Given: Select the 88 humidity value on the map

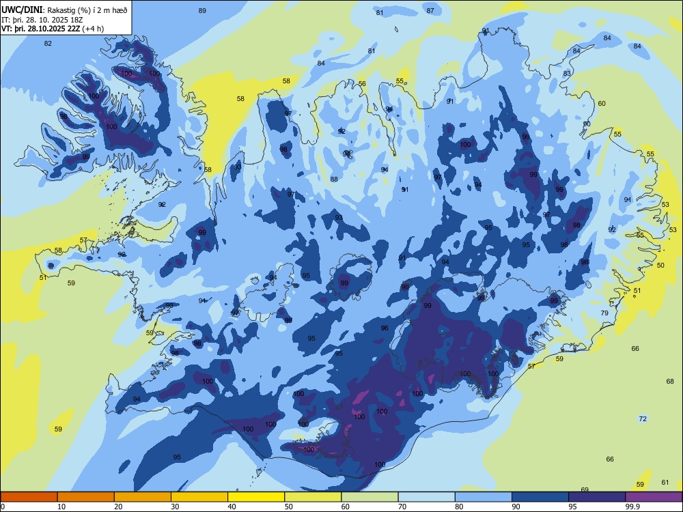Looking at the screenshot, I should pos(334,179).
